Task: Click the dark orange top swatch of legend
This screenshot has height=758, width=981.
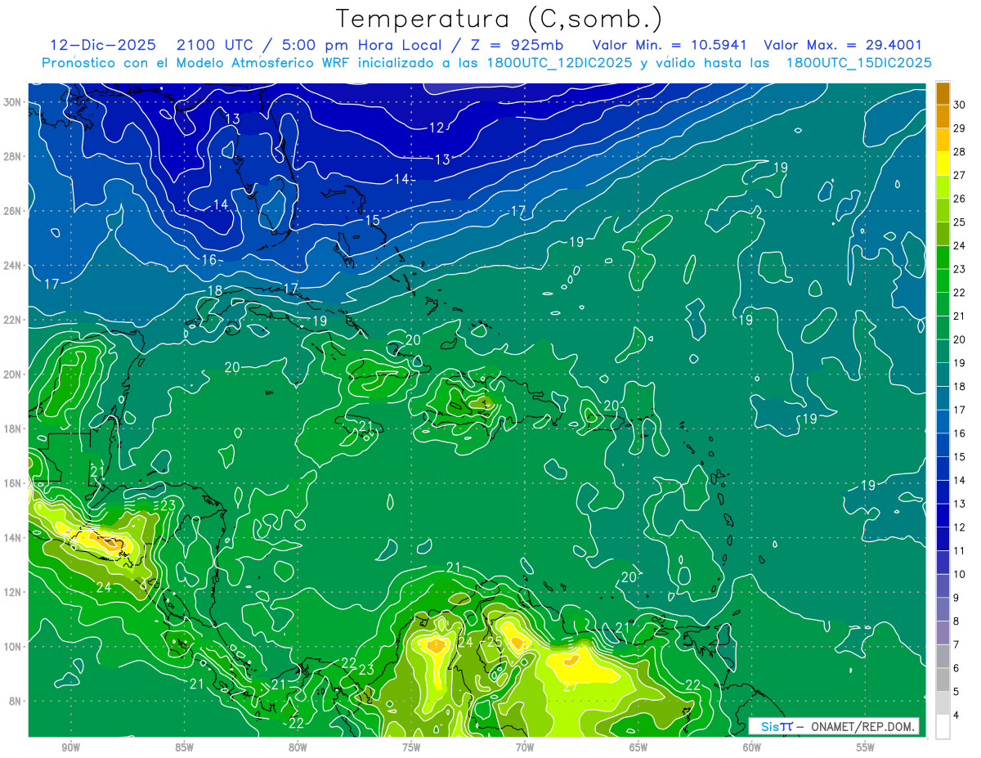Action: (x=943, y=93)
